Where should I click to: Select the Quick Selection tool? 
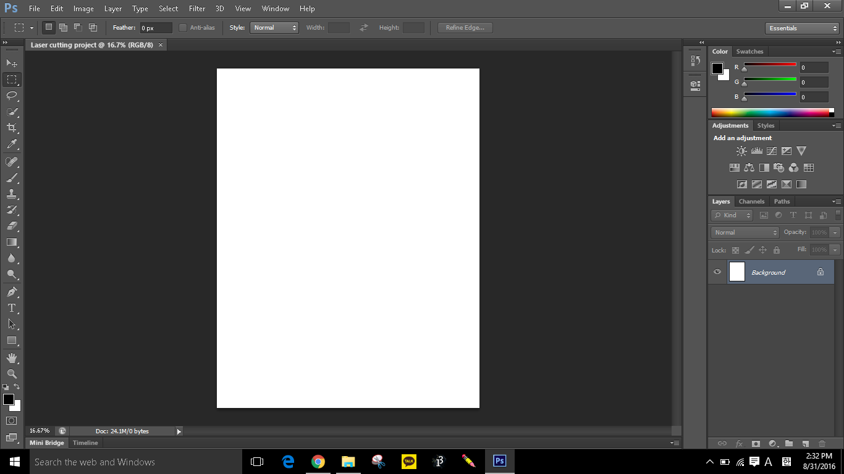(x=12, y=112)
